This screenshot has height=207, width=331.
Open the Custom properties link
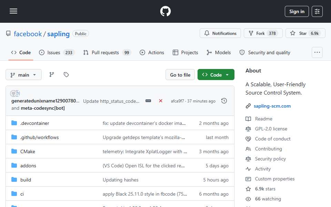point(275,179)
